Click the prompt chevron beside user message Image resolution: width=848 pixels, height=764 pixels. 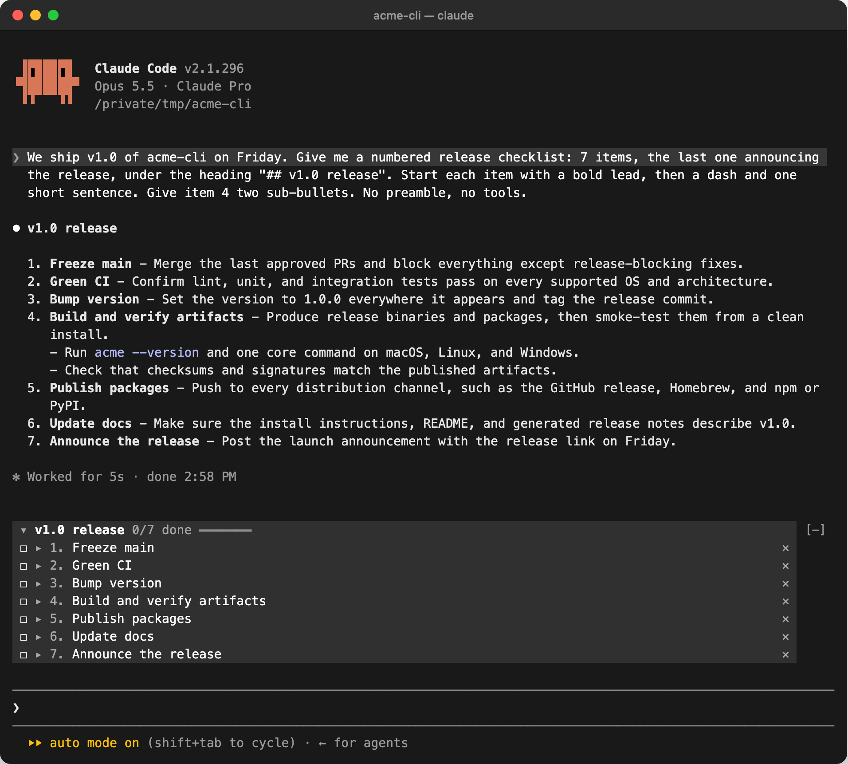coord(16,158)
